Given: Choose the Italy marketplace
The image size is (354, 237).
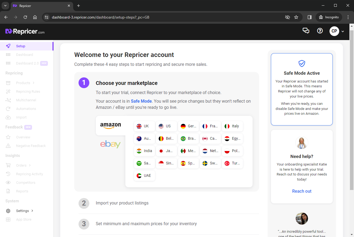Looking at the screenshot, I should click(x=233, y=126).
